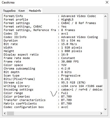Screen dimensions: 110x118
Task: Click the Color space 'YUV' value
Action: [x=64, y=65]
